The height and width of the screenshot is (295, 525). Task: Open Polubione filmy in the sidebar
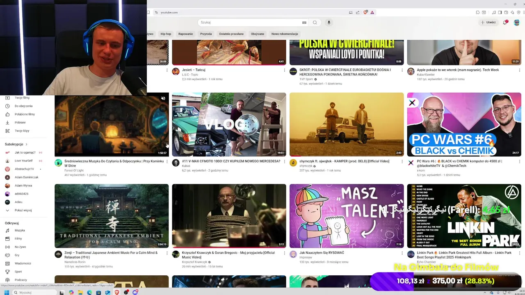tap(25, 114)
